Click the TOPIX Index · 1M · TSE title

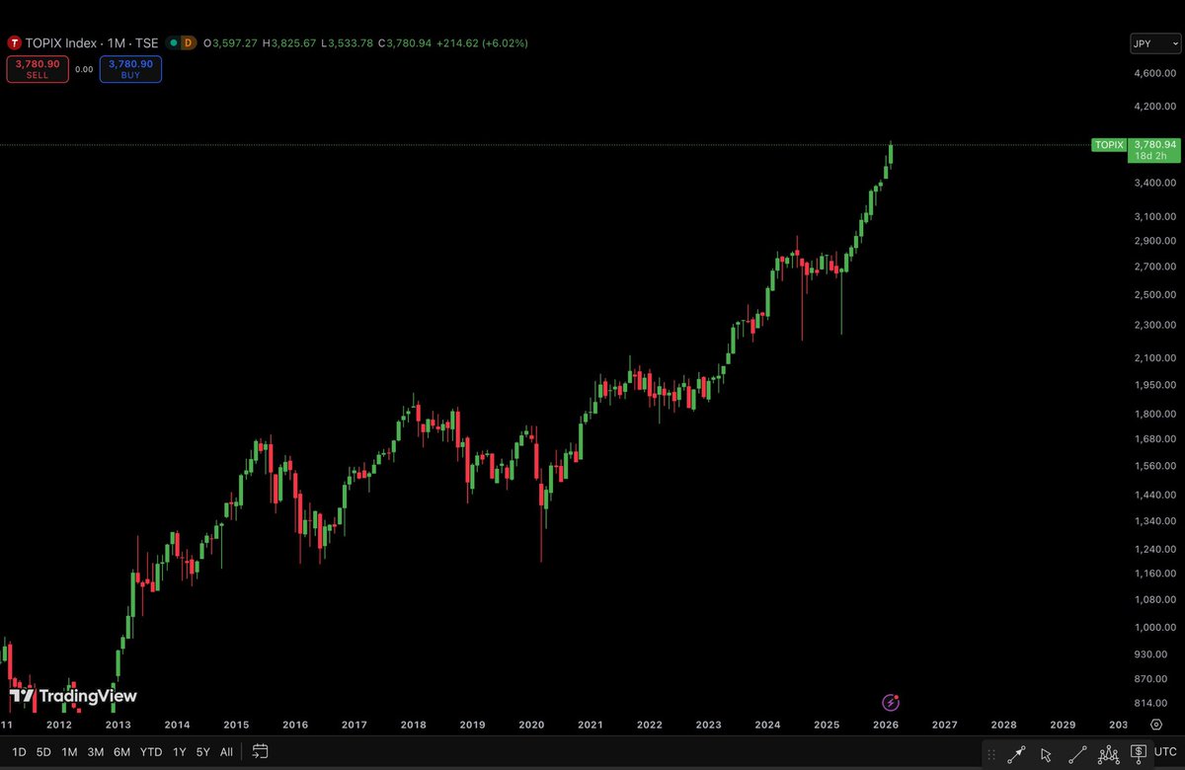92,43
